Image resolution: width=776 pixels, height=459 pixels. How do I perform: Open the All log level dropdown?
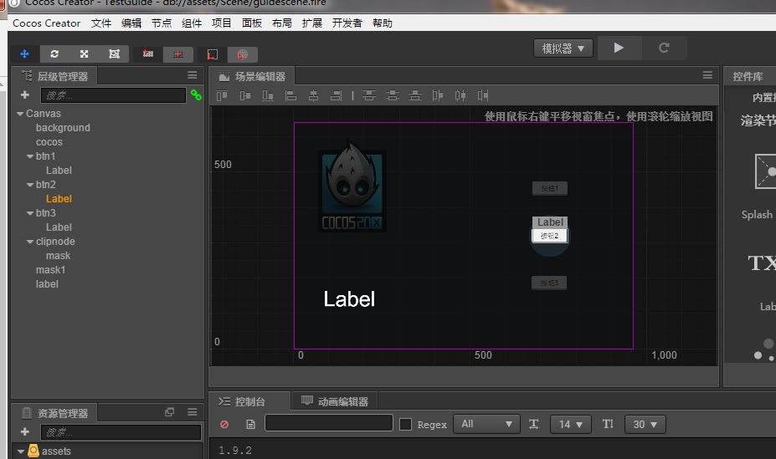(486, 425)
